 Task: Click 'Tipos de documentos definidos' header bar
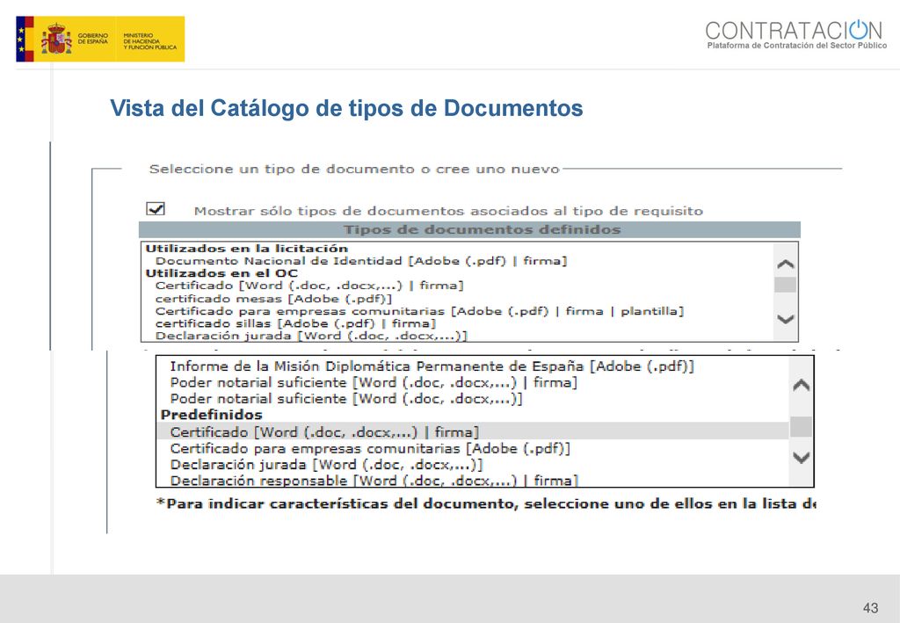469,229
